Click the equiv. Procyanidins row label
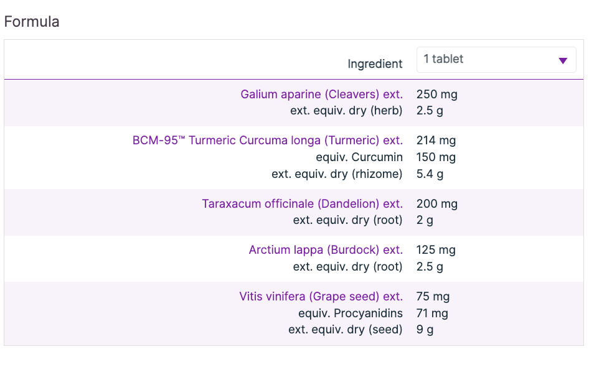The height and width of the screenshot is (367, 589). 351,314
